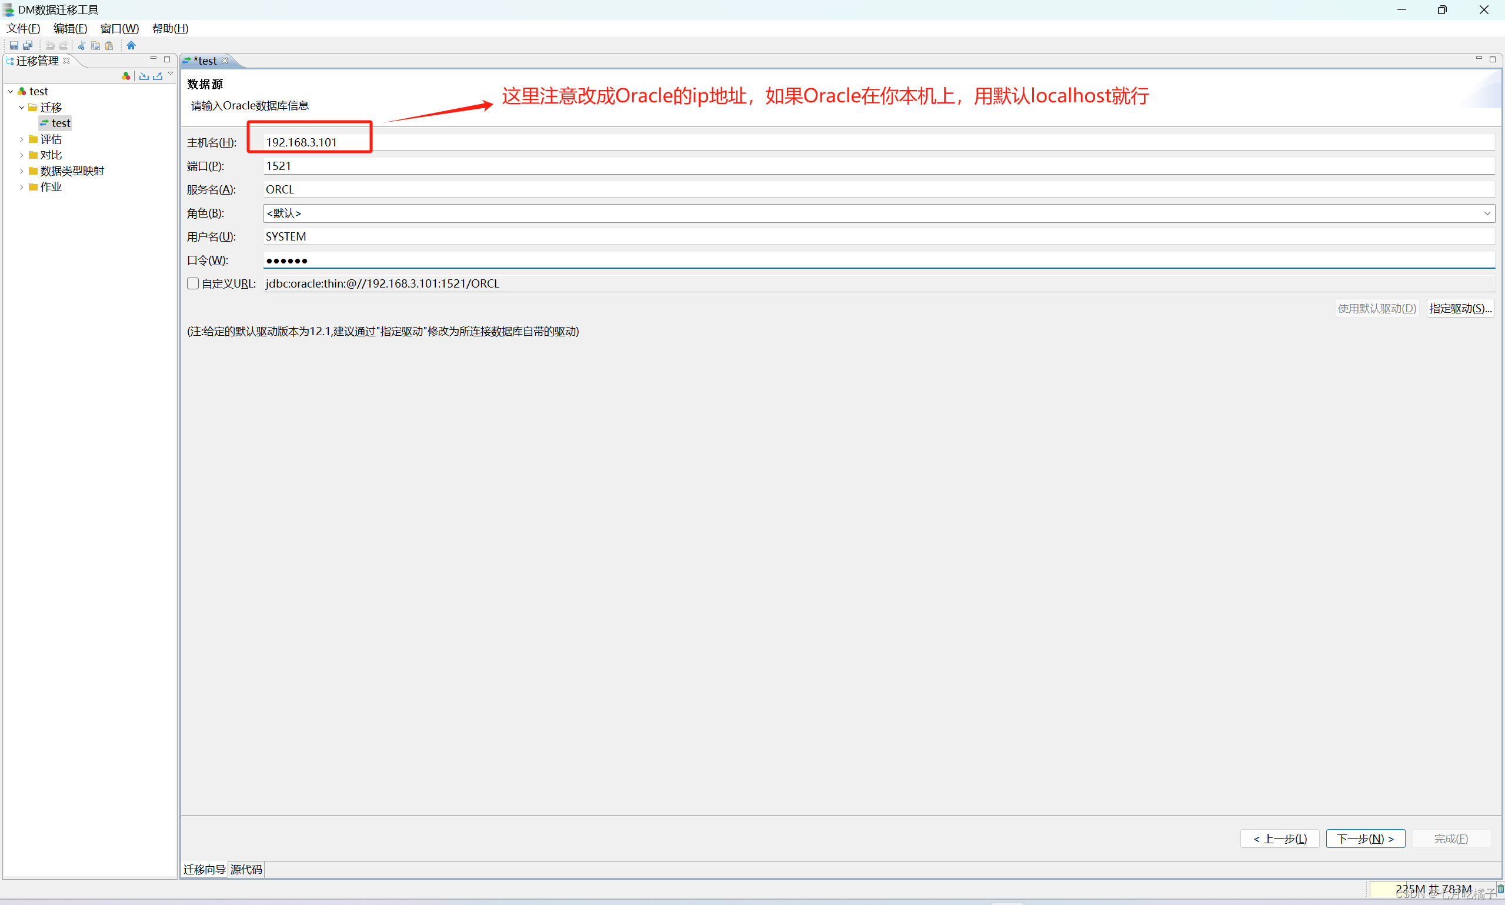This screenshot has height=905, width=1505.
Task: Switch to the 源代码 tab
Action: 246,869
